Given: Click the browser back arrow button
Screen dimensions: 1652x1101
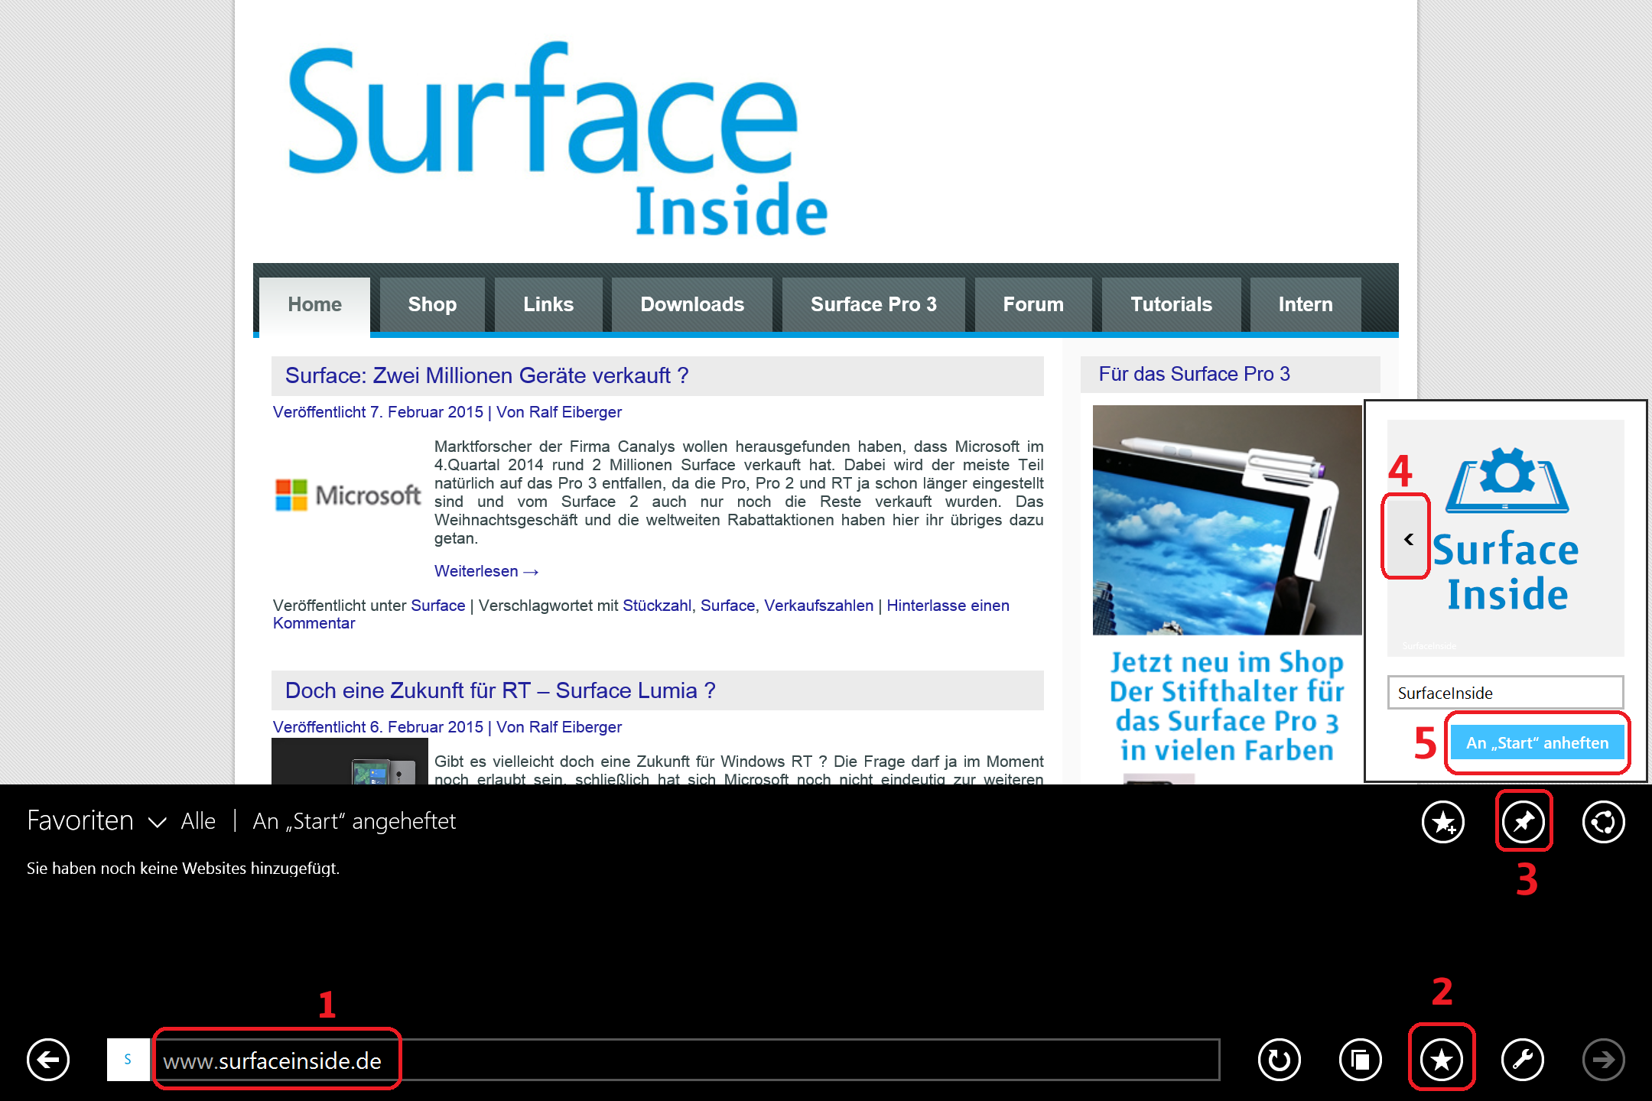Looking at the screenshot, I should tap(48, 1060).
